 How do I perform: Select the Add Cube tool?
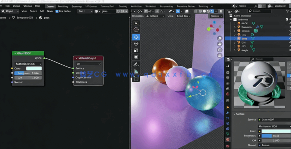point(136,79)
